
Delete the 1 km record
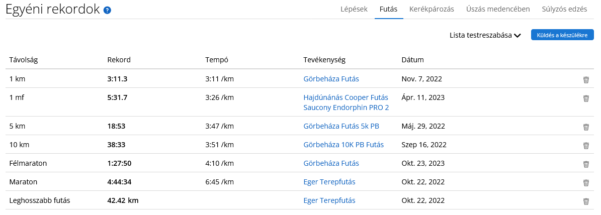click(586, 79)
